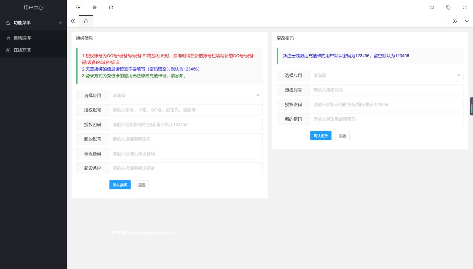
Task: Click the 自助换绑 tools icon
Action: [x=8, y=38]
